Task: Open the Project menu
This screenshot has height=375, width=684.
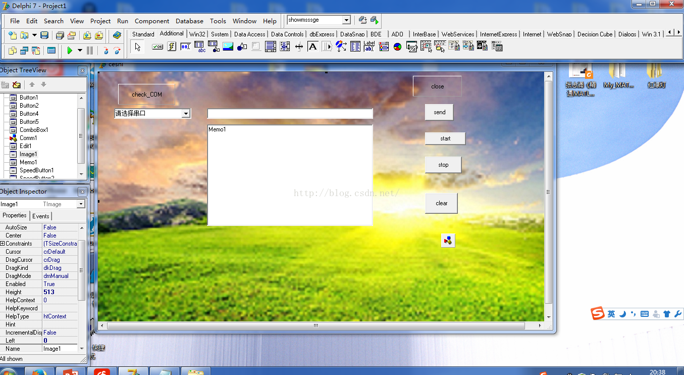Action: pos(100,21)
